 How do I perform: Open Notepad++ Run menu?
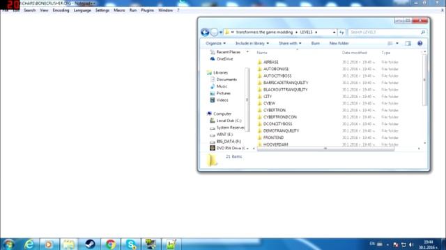coord(133,10)
